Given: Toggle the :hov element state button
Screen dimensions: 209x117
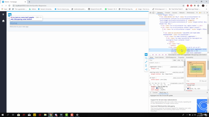Looking at the screenshot, I should (x=174, y=60).
